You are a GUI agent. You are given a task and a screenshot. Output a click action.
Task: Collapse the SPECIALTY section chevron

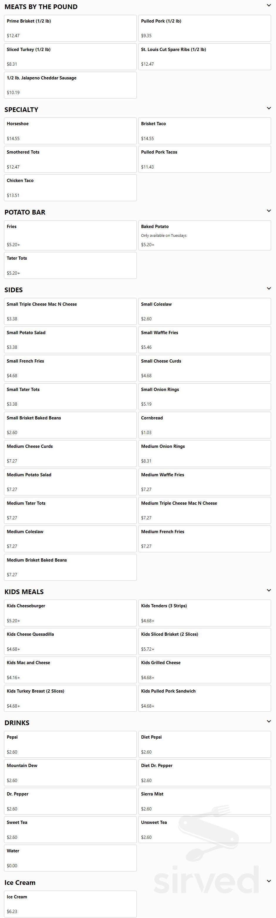[269, 108]
